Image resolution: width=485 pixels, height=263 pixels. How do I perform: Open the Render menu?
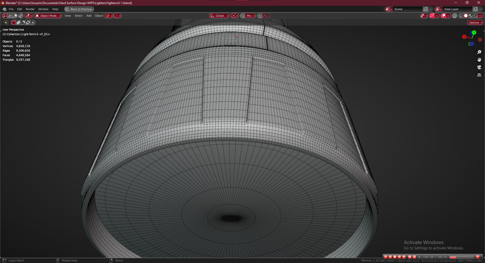coord(30,9)
